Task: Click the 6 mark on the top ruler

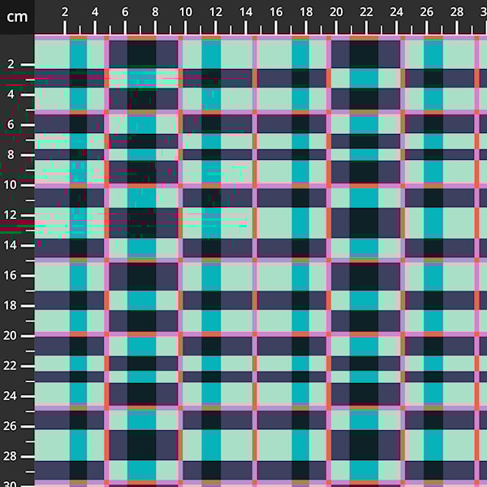Action: click(125, 12)
